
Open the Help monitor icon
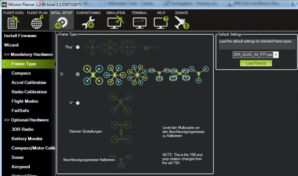click(161, 23)
